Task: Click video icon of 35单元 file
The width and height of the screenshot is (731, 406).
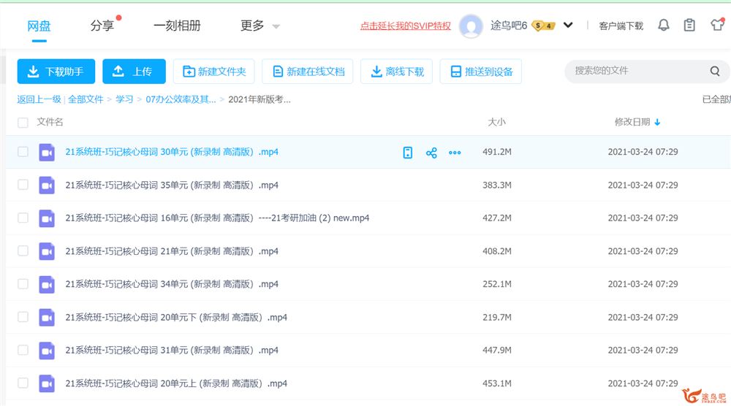Action: pos(47,185)
